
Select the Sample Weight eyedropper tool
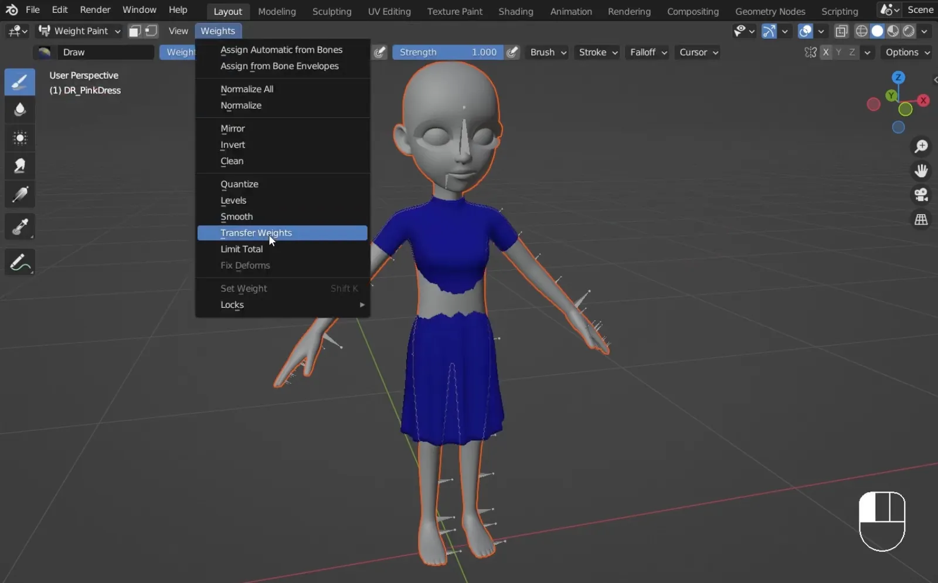coord(20,226)
